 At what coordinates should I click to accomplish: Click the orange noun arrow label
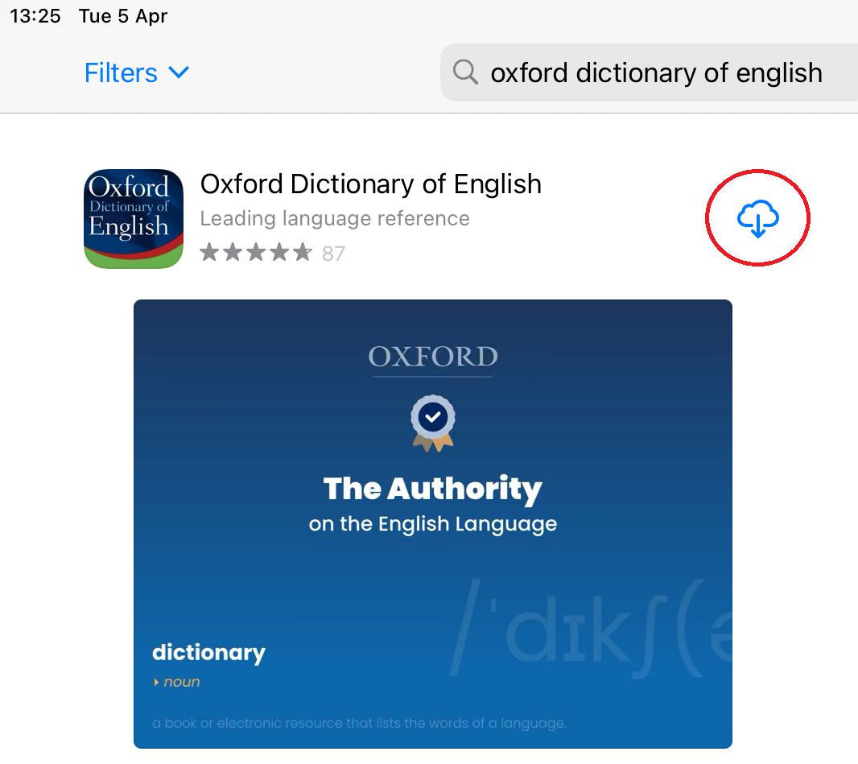(177, 682)
